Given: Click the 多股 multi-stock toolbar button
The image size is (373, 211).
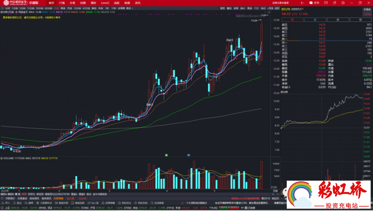Looking at the screenshot, I should [236, 8].
